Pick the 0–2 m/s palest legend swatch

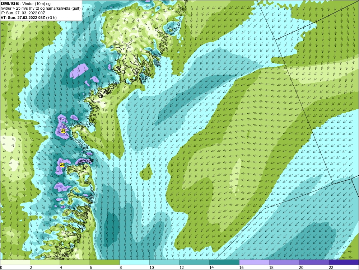[x=15, y=262]
